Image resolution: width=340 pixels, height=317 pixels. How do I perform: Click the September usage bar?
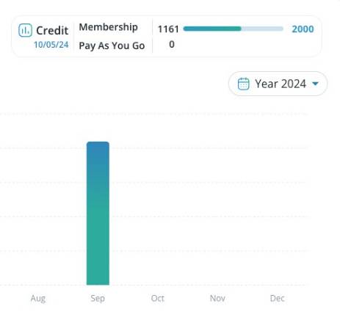pos(98,214)
